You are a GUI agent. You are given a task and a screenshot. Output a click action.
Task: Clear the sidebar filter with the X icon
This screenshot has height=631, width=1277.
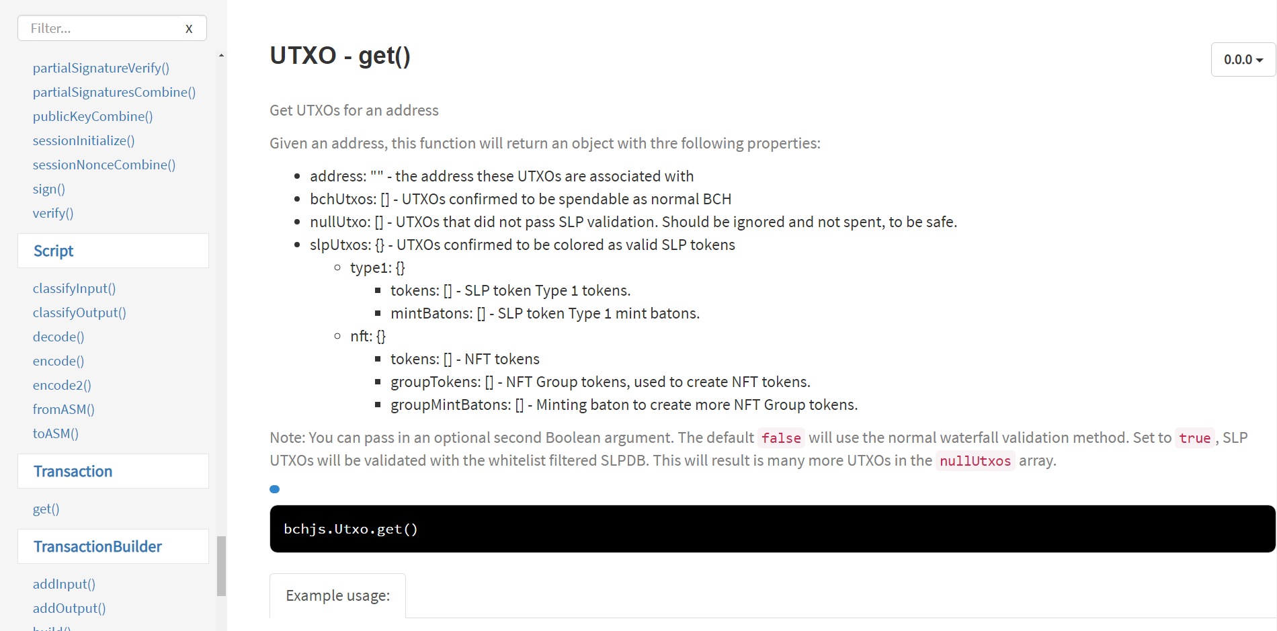[x=189, y=28]
